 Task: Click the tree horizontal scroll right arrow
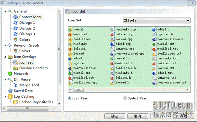(x=54, y=109)
